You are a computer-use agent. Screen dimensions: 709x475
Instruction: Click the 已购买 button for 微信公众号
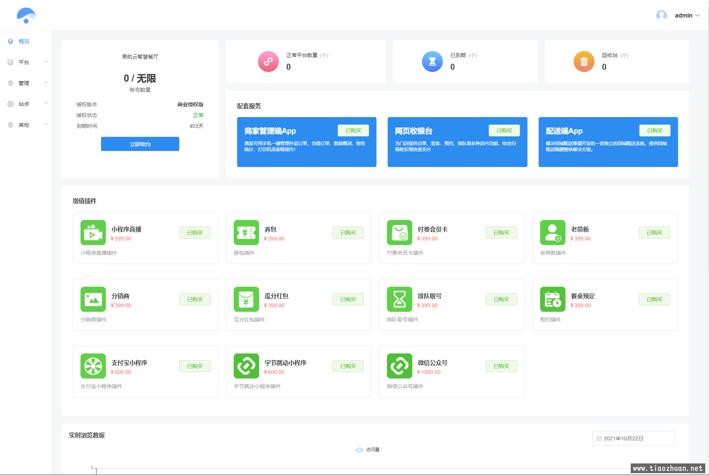501,366
